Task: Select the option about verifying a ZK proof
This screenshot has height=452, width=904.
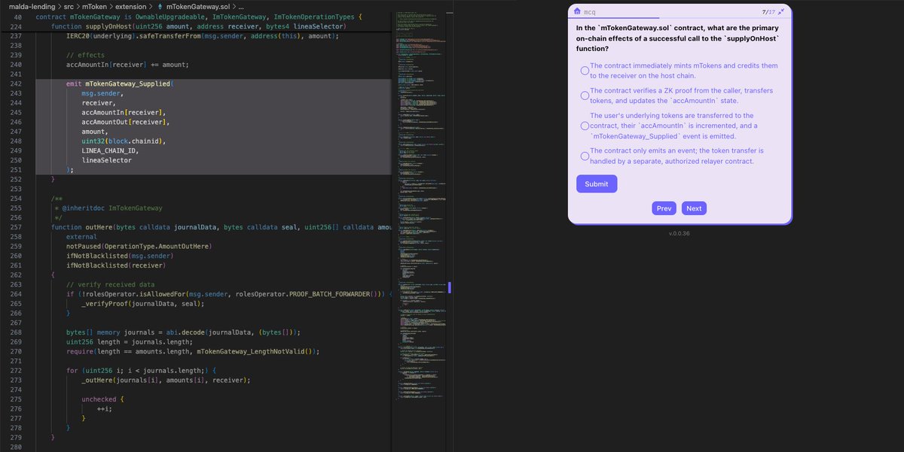Action: coord(585,96)
